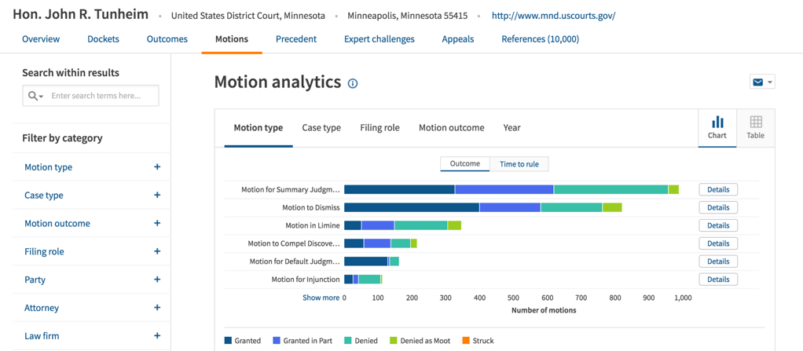Select the Outcome toggle option

465,164
